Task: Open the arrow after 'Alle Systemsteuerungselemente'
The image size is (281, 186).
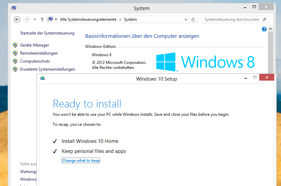Action: (120, 19)
